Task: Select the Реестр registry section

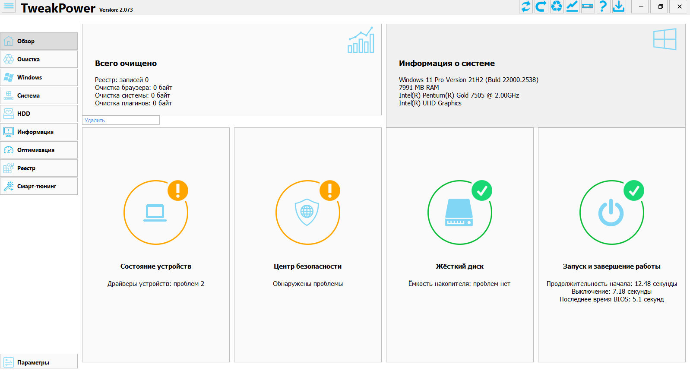Action: point(39,168)
